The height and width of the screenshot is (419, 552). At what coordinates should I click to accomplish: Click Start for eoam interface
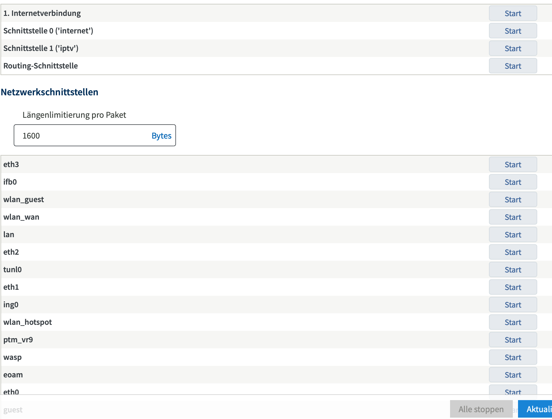pyautogui.click(x=512, y=375)
